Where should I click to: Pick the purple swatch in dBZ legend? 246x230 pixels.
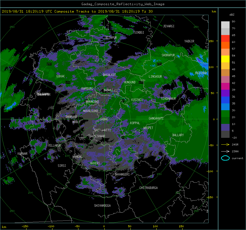click(225, 93)
